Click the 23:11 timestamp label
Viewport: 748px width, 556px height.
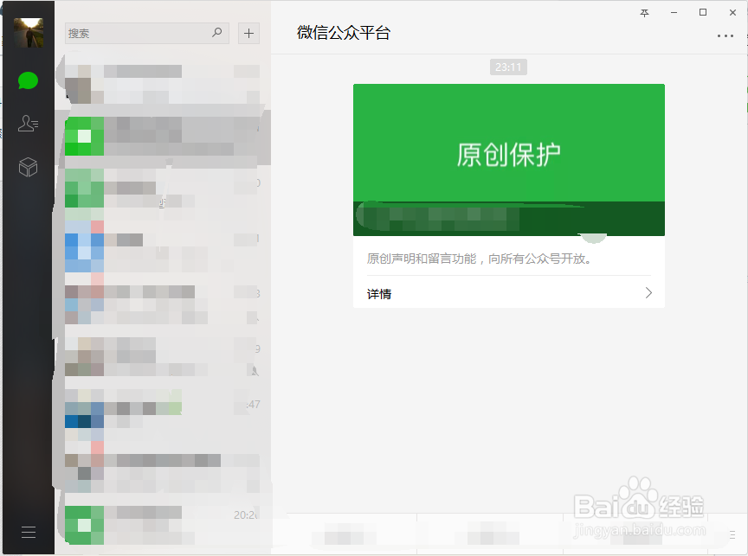pos(508,67)
